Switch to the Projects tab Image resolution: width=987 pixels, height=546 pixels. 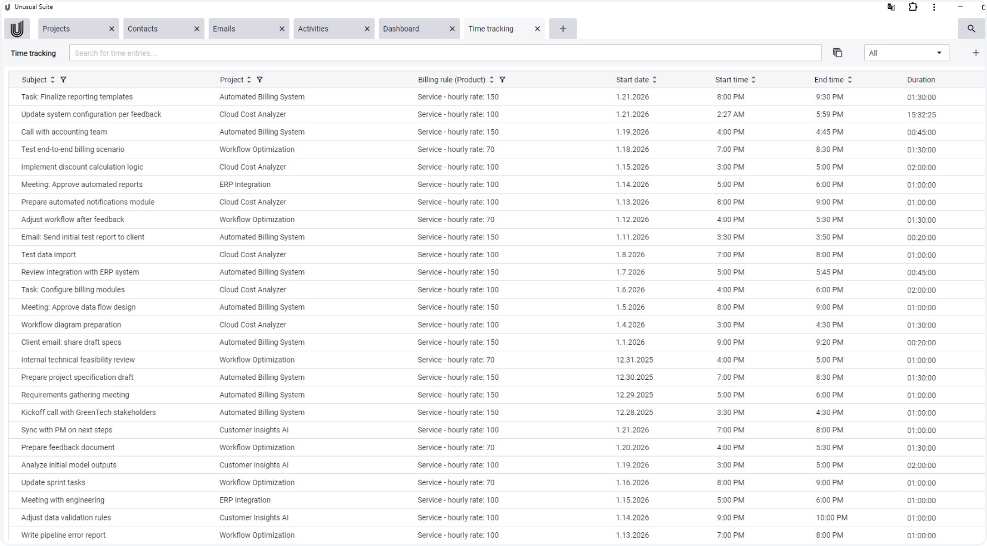coord(72,29)
